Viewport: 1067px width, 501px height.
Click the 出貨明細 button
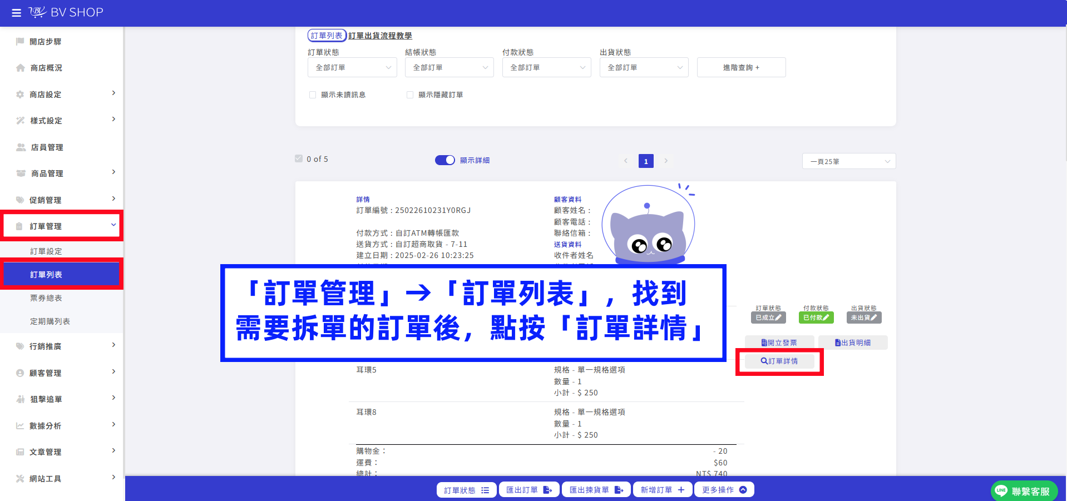(853, 343)
